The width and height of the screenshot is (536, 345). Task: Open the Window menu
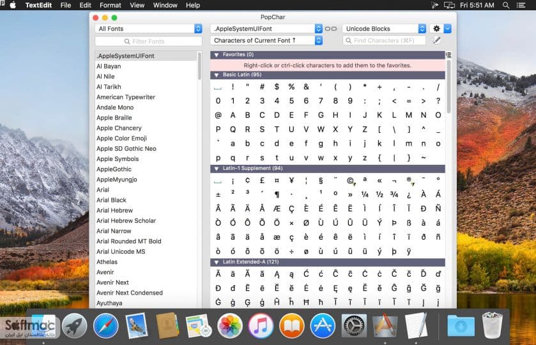[165, 5]
